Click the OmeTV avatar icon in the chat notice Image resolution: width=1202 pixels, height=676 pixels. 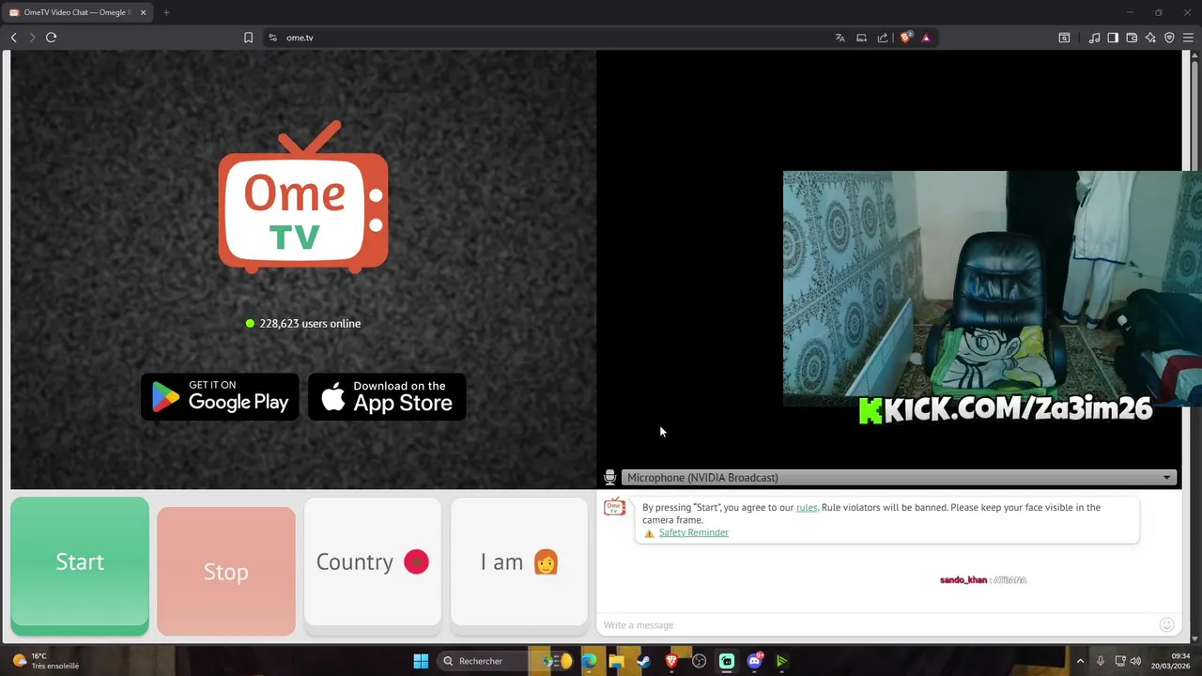coord(614,508)
